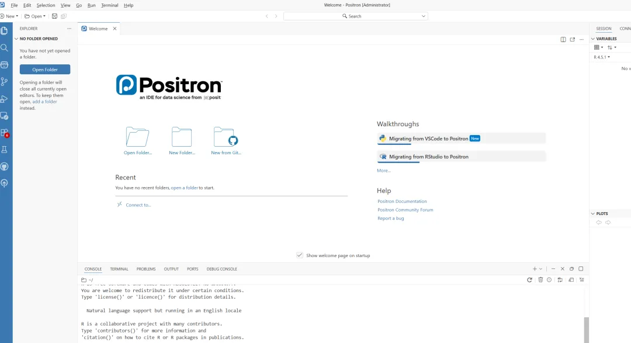
Task: Open the File menu
Action: point(14,5)
